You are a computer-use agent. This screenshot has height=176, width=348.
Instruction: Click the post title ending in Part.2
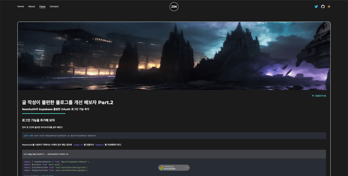click(x=67, y=102)
